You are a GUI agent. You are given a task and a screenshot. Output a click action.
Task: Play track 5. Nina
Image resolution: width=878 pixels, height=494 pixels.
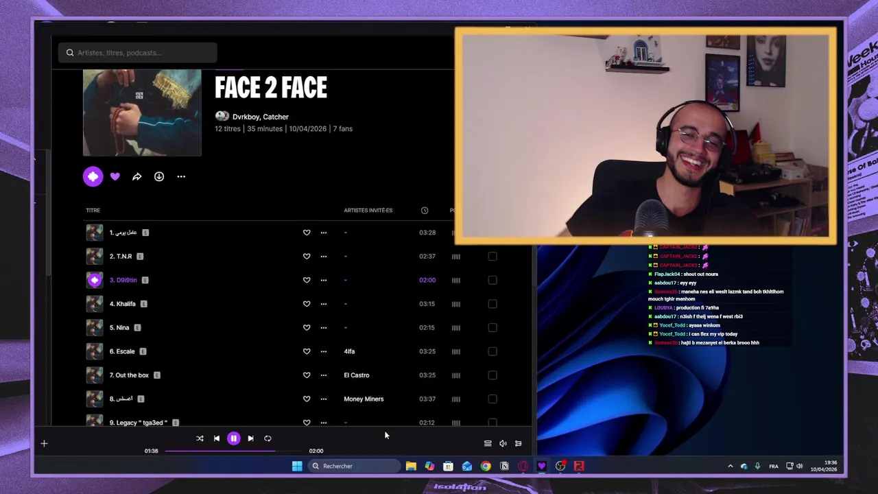pos(119,328)
